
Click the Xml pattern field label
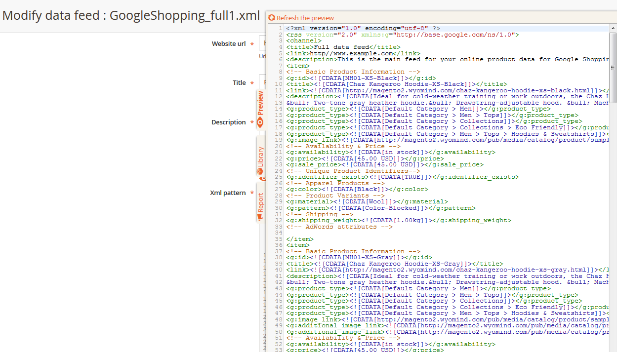pyautogui.click(x=228, y=193)
